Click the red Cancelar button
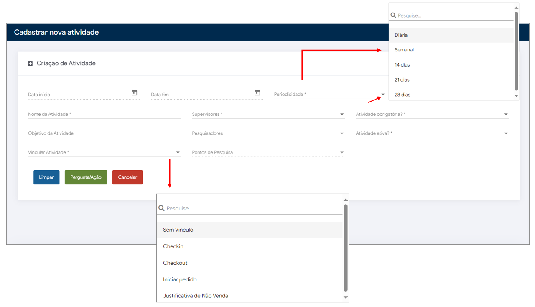This screenshot has width=535, height=307. point(127,177)
